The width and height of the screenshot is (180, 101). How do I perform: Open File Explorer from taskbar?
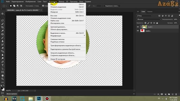coord(31,99)
